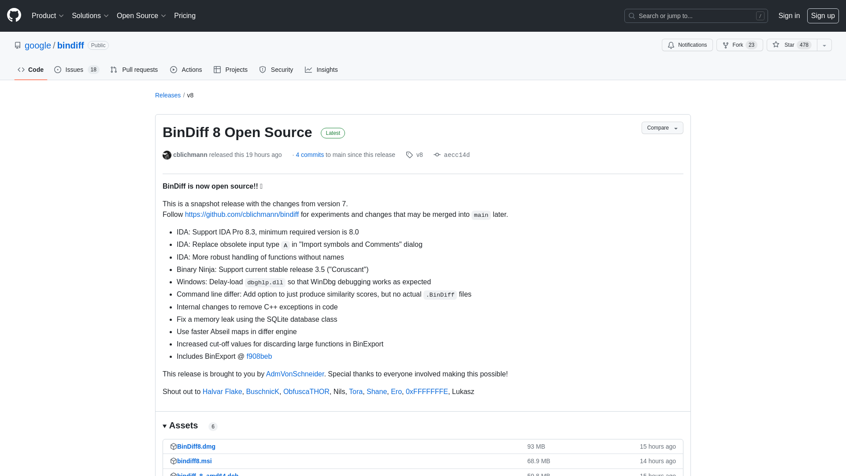Click the Issues tab icon
Image resolution: width=846 pixels, height=476 pixels.
pyautogui.click(x=58, y=70)
